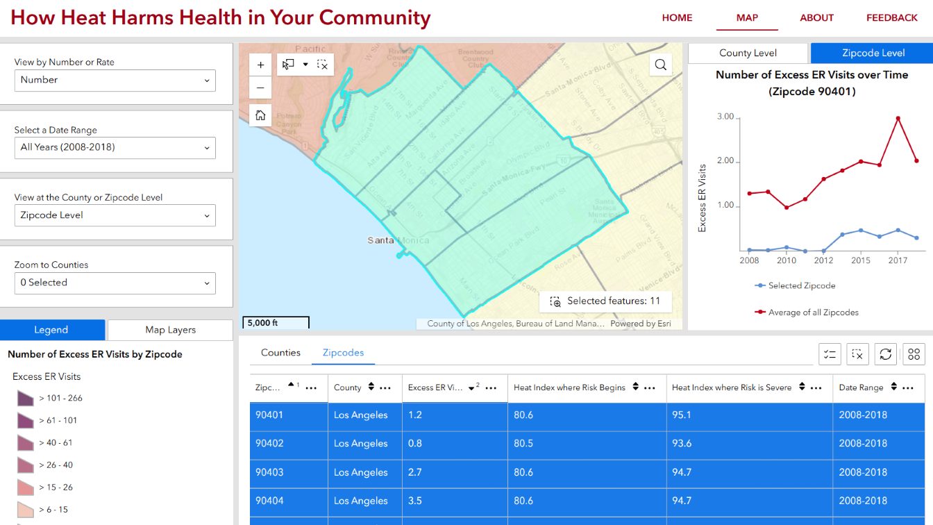Open show/hide columns options
933x525 pixels.
click(x=914, y=354)
